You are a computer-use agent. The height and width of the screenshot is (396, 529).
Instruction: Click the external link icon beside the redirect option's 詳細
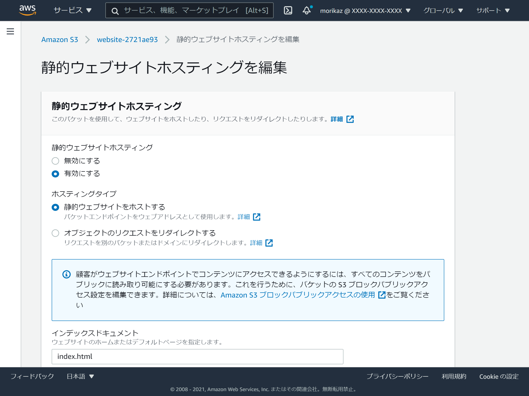pos(269,243)
